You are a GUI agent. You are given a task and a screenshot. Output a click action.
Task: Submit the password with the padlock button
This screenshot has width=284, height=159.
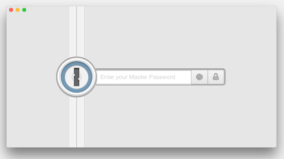(216, 77)
